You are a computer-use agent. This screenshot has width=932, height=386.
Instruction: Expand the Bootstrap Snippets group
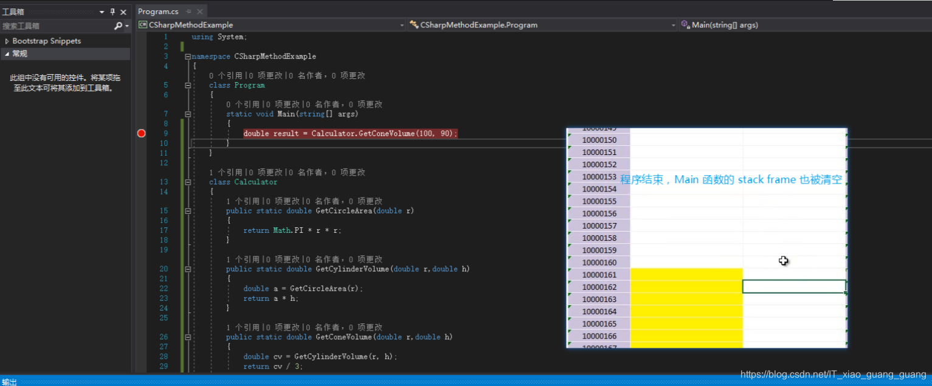(7, 41)
